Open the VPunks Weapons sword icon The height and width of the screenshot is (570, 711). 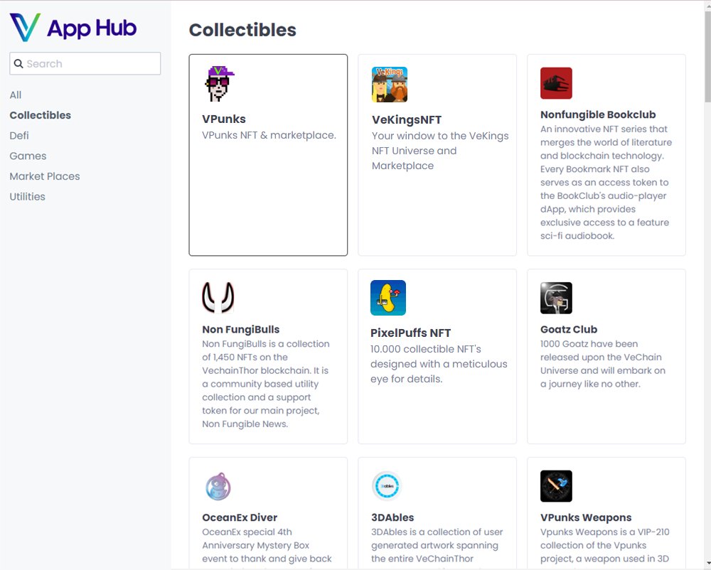pyautogui.click(x=556, y=485)
